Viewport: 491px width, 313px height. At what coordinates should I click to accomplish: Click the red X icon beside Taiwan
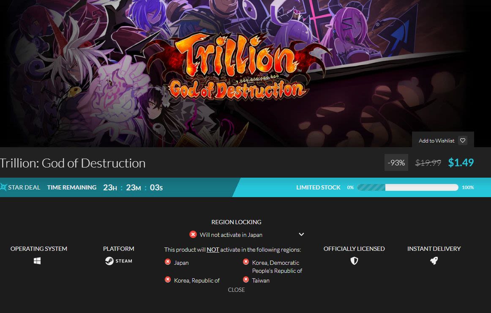pos(246,280)
